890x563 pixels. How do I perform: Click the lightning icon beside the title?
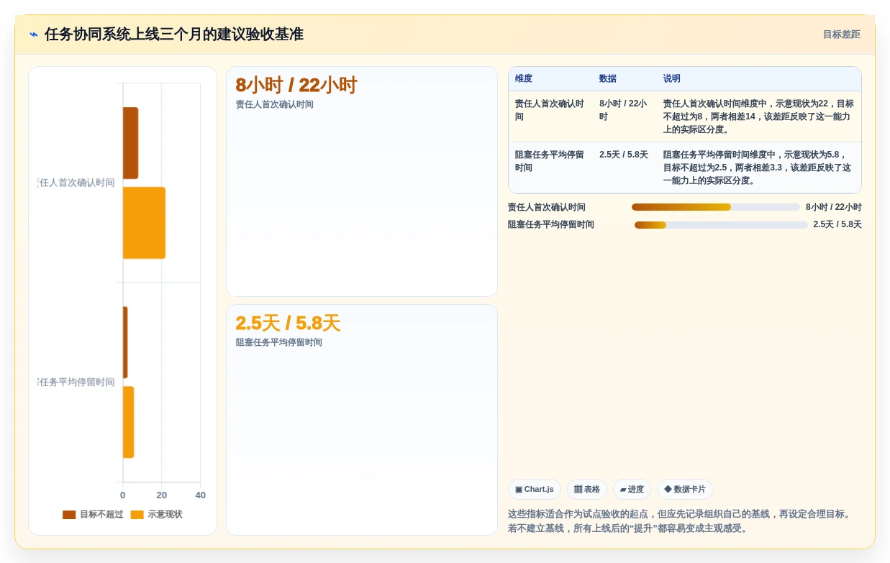pyautogui.click(x=34, y=35)
